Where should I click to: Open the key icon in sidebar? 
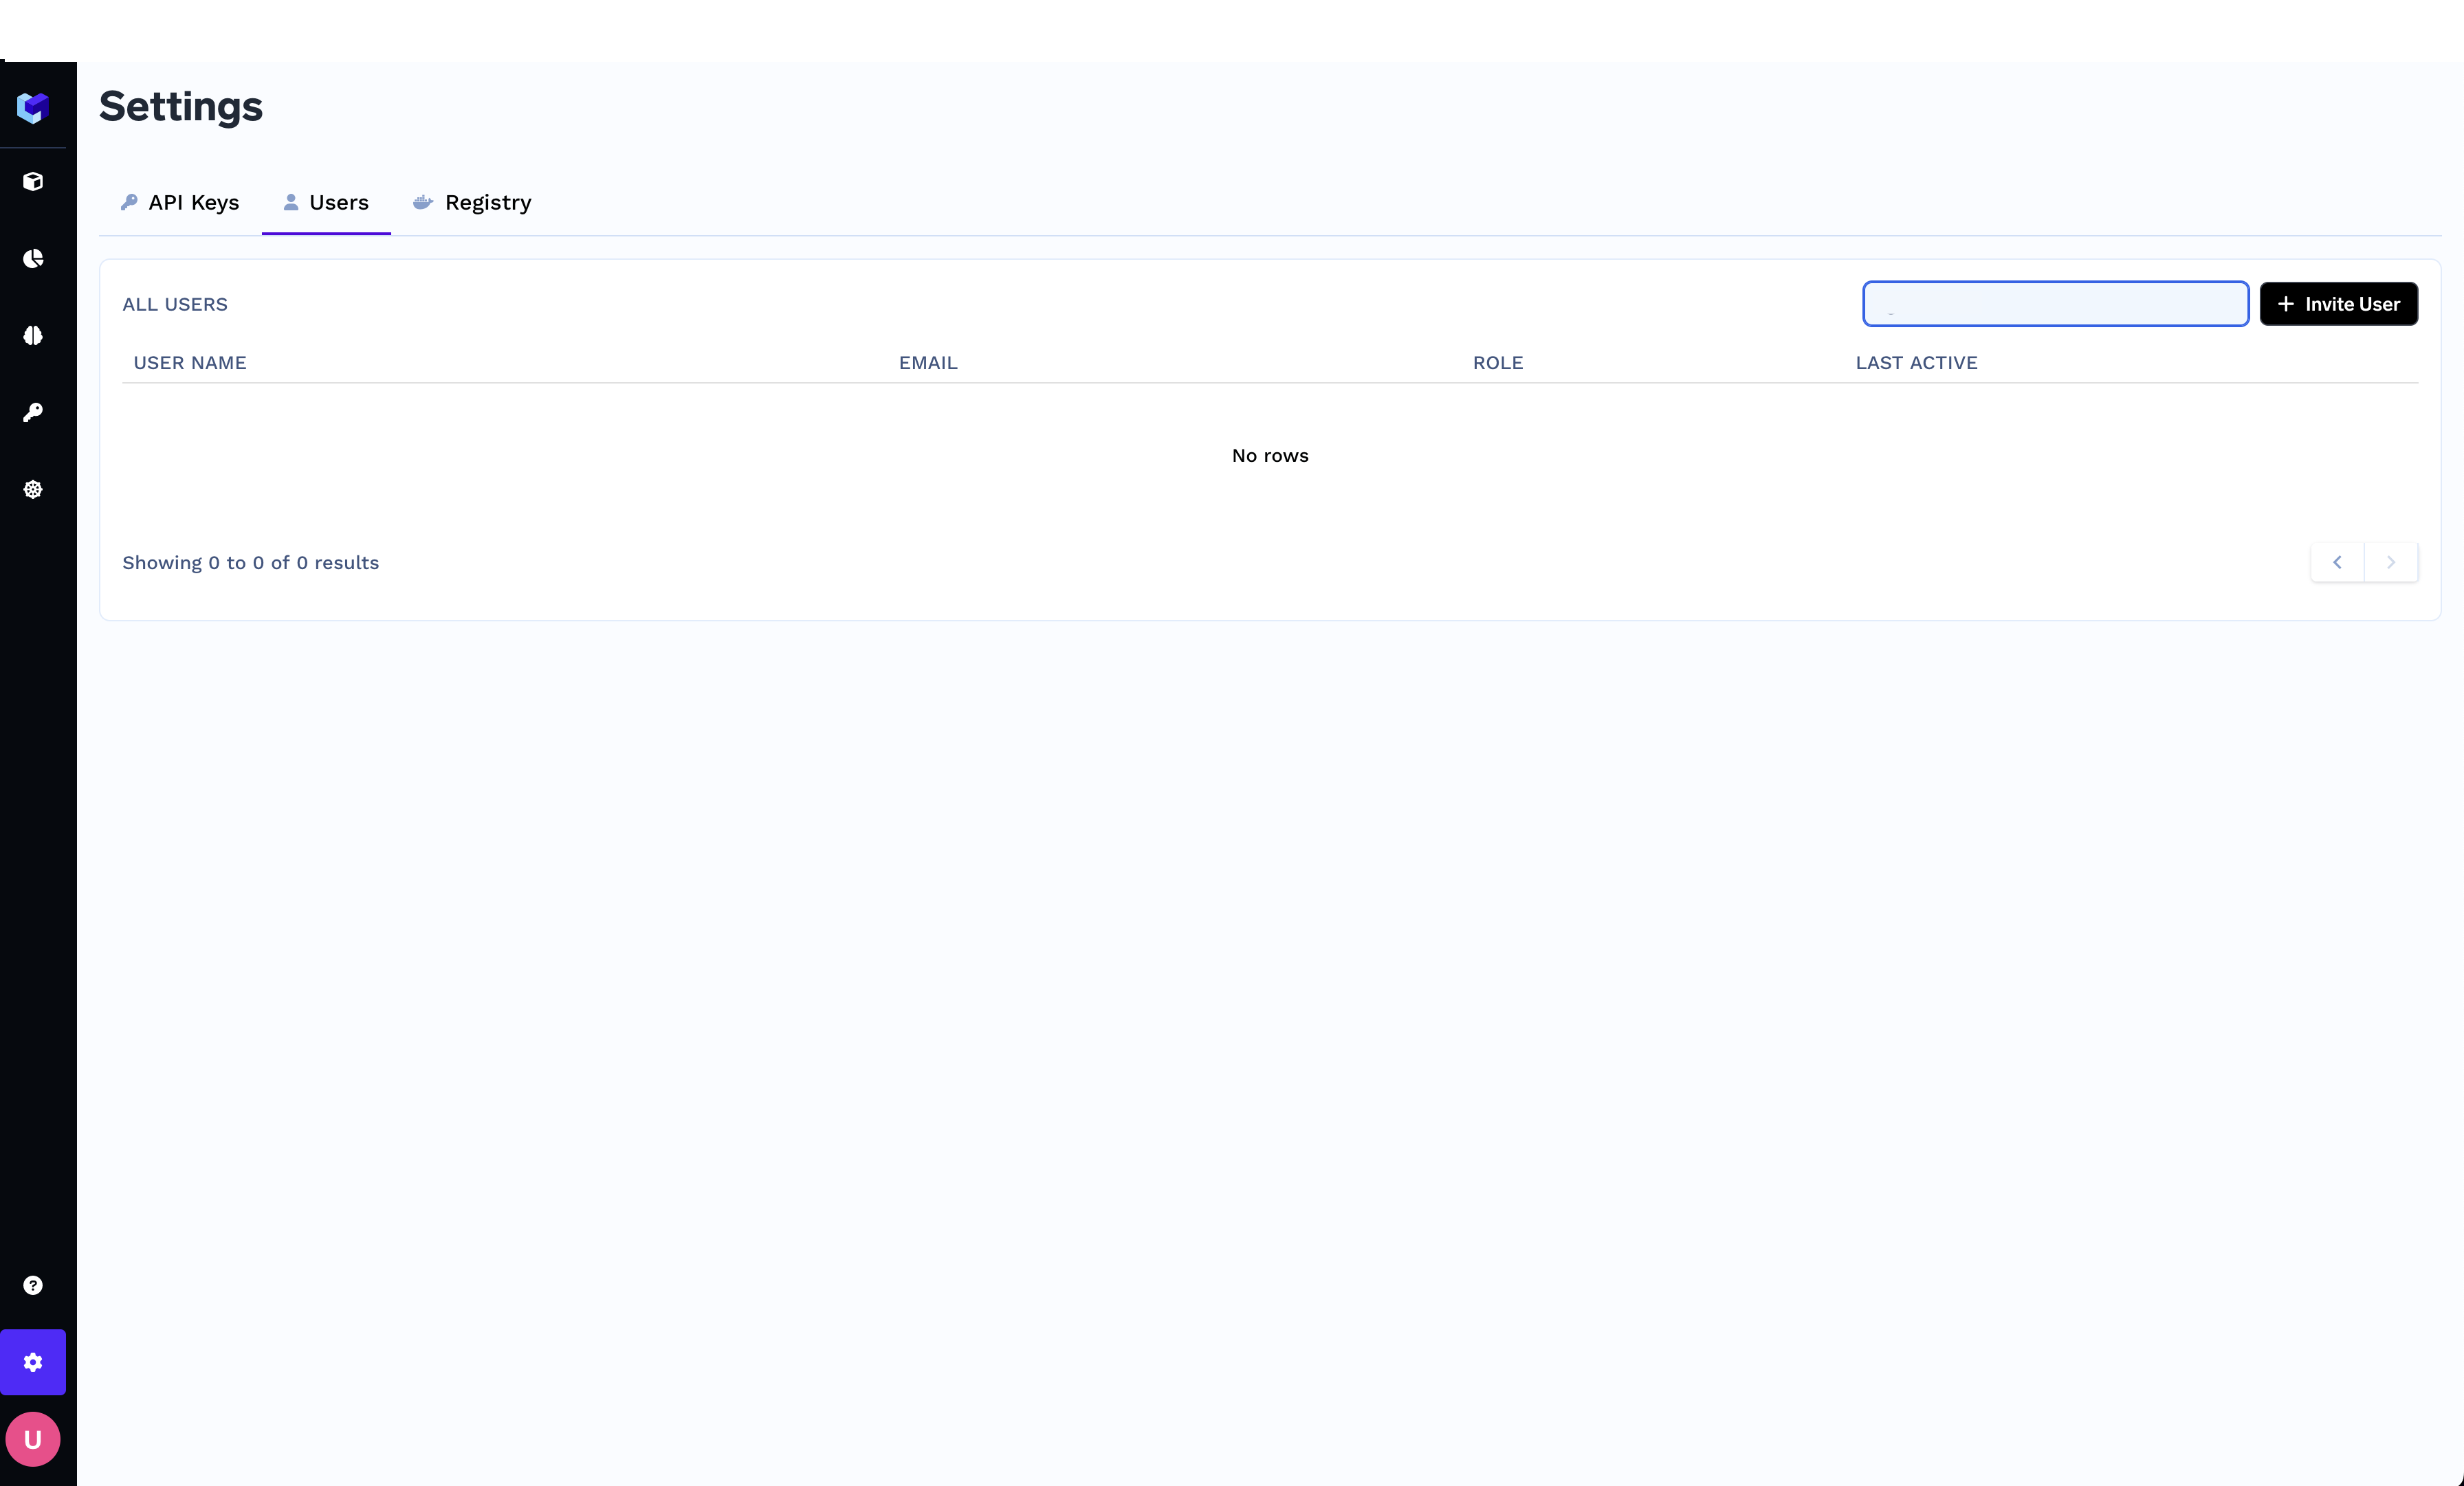[33, 412]
